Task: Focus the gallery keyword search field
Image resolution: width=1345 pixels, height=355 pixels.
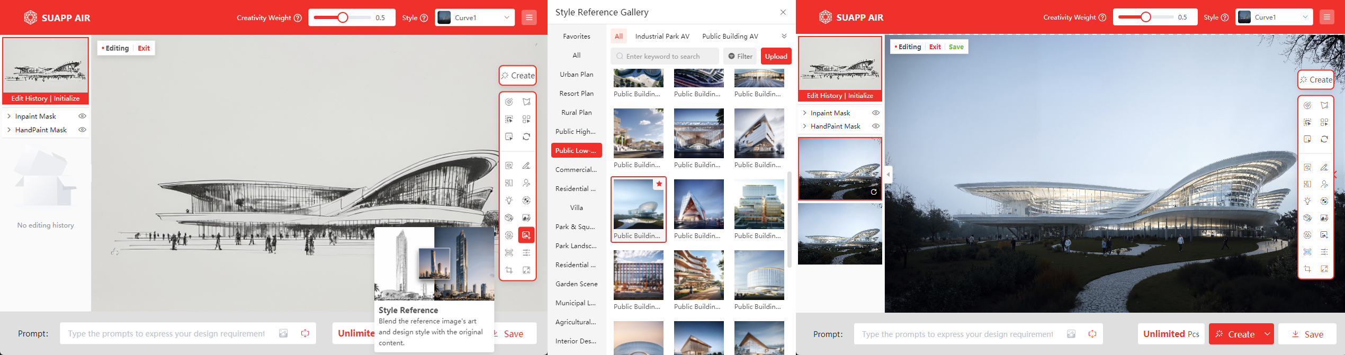Action: coord(665,56)
